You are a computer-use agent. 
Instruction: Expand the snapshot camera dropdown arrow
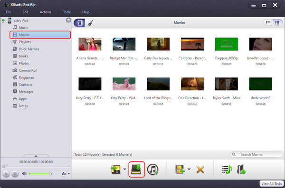[x=69, y=174]
